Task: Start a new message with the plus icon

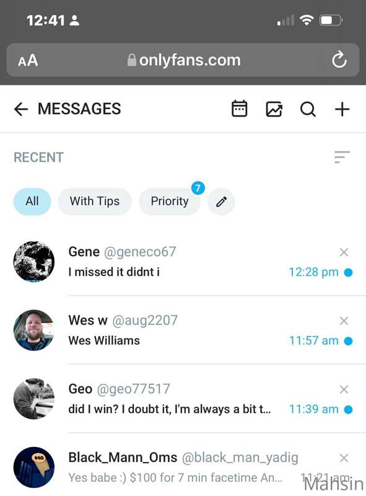Action: coord(342,110)
